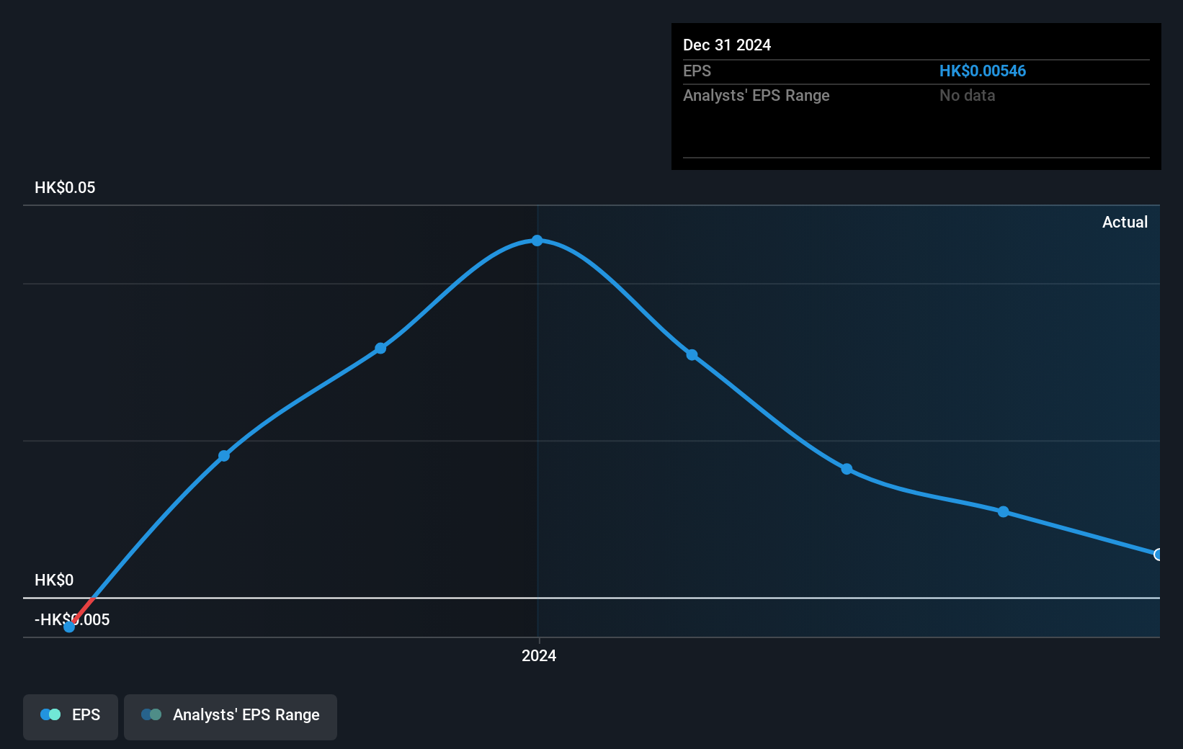Image resolution: width=1183 pixels, height=749 pixels.
Task: Click the No data analysts range value
Action: pos(967,96)
